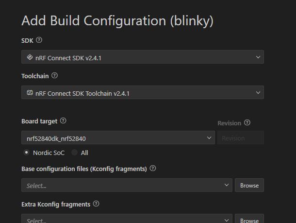This screenshot has height=223, width=296.
Task: Click help icon beside Extra Kconfig fragments
Action: point(96,204)
